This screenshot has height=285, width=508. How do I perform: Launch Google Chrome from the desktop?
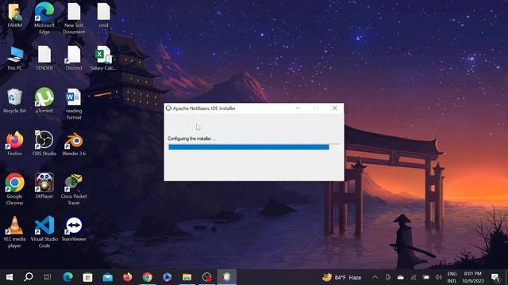(x=14, y=189)
